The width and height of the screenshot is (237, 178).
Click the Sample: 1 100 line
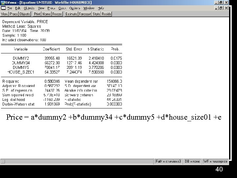pos(14,35)
